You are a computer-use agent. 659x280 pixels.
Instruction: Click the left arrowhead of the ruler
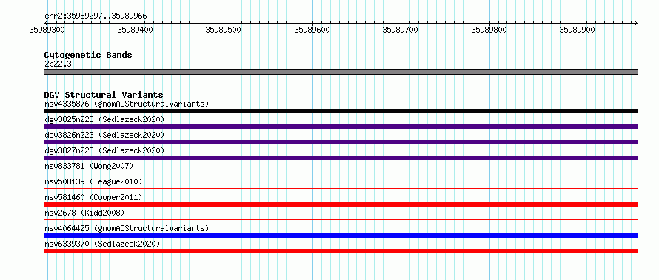pyautogui.click(x=47, y=23)
